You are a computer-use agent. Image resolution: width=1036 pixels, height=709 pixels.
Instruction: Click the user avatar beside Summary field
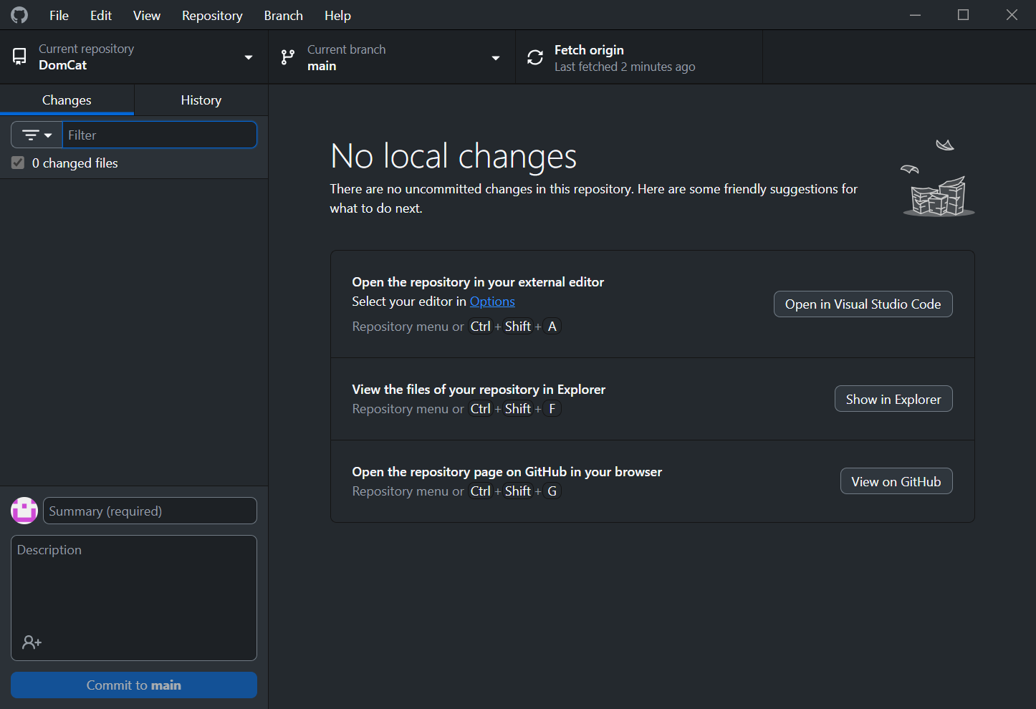click(24, 511)
